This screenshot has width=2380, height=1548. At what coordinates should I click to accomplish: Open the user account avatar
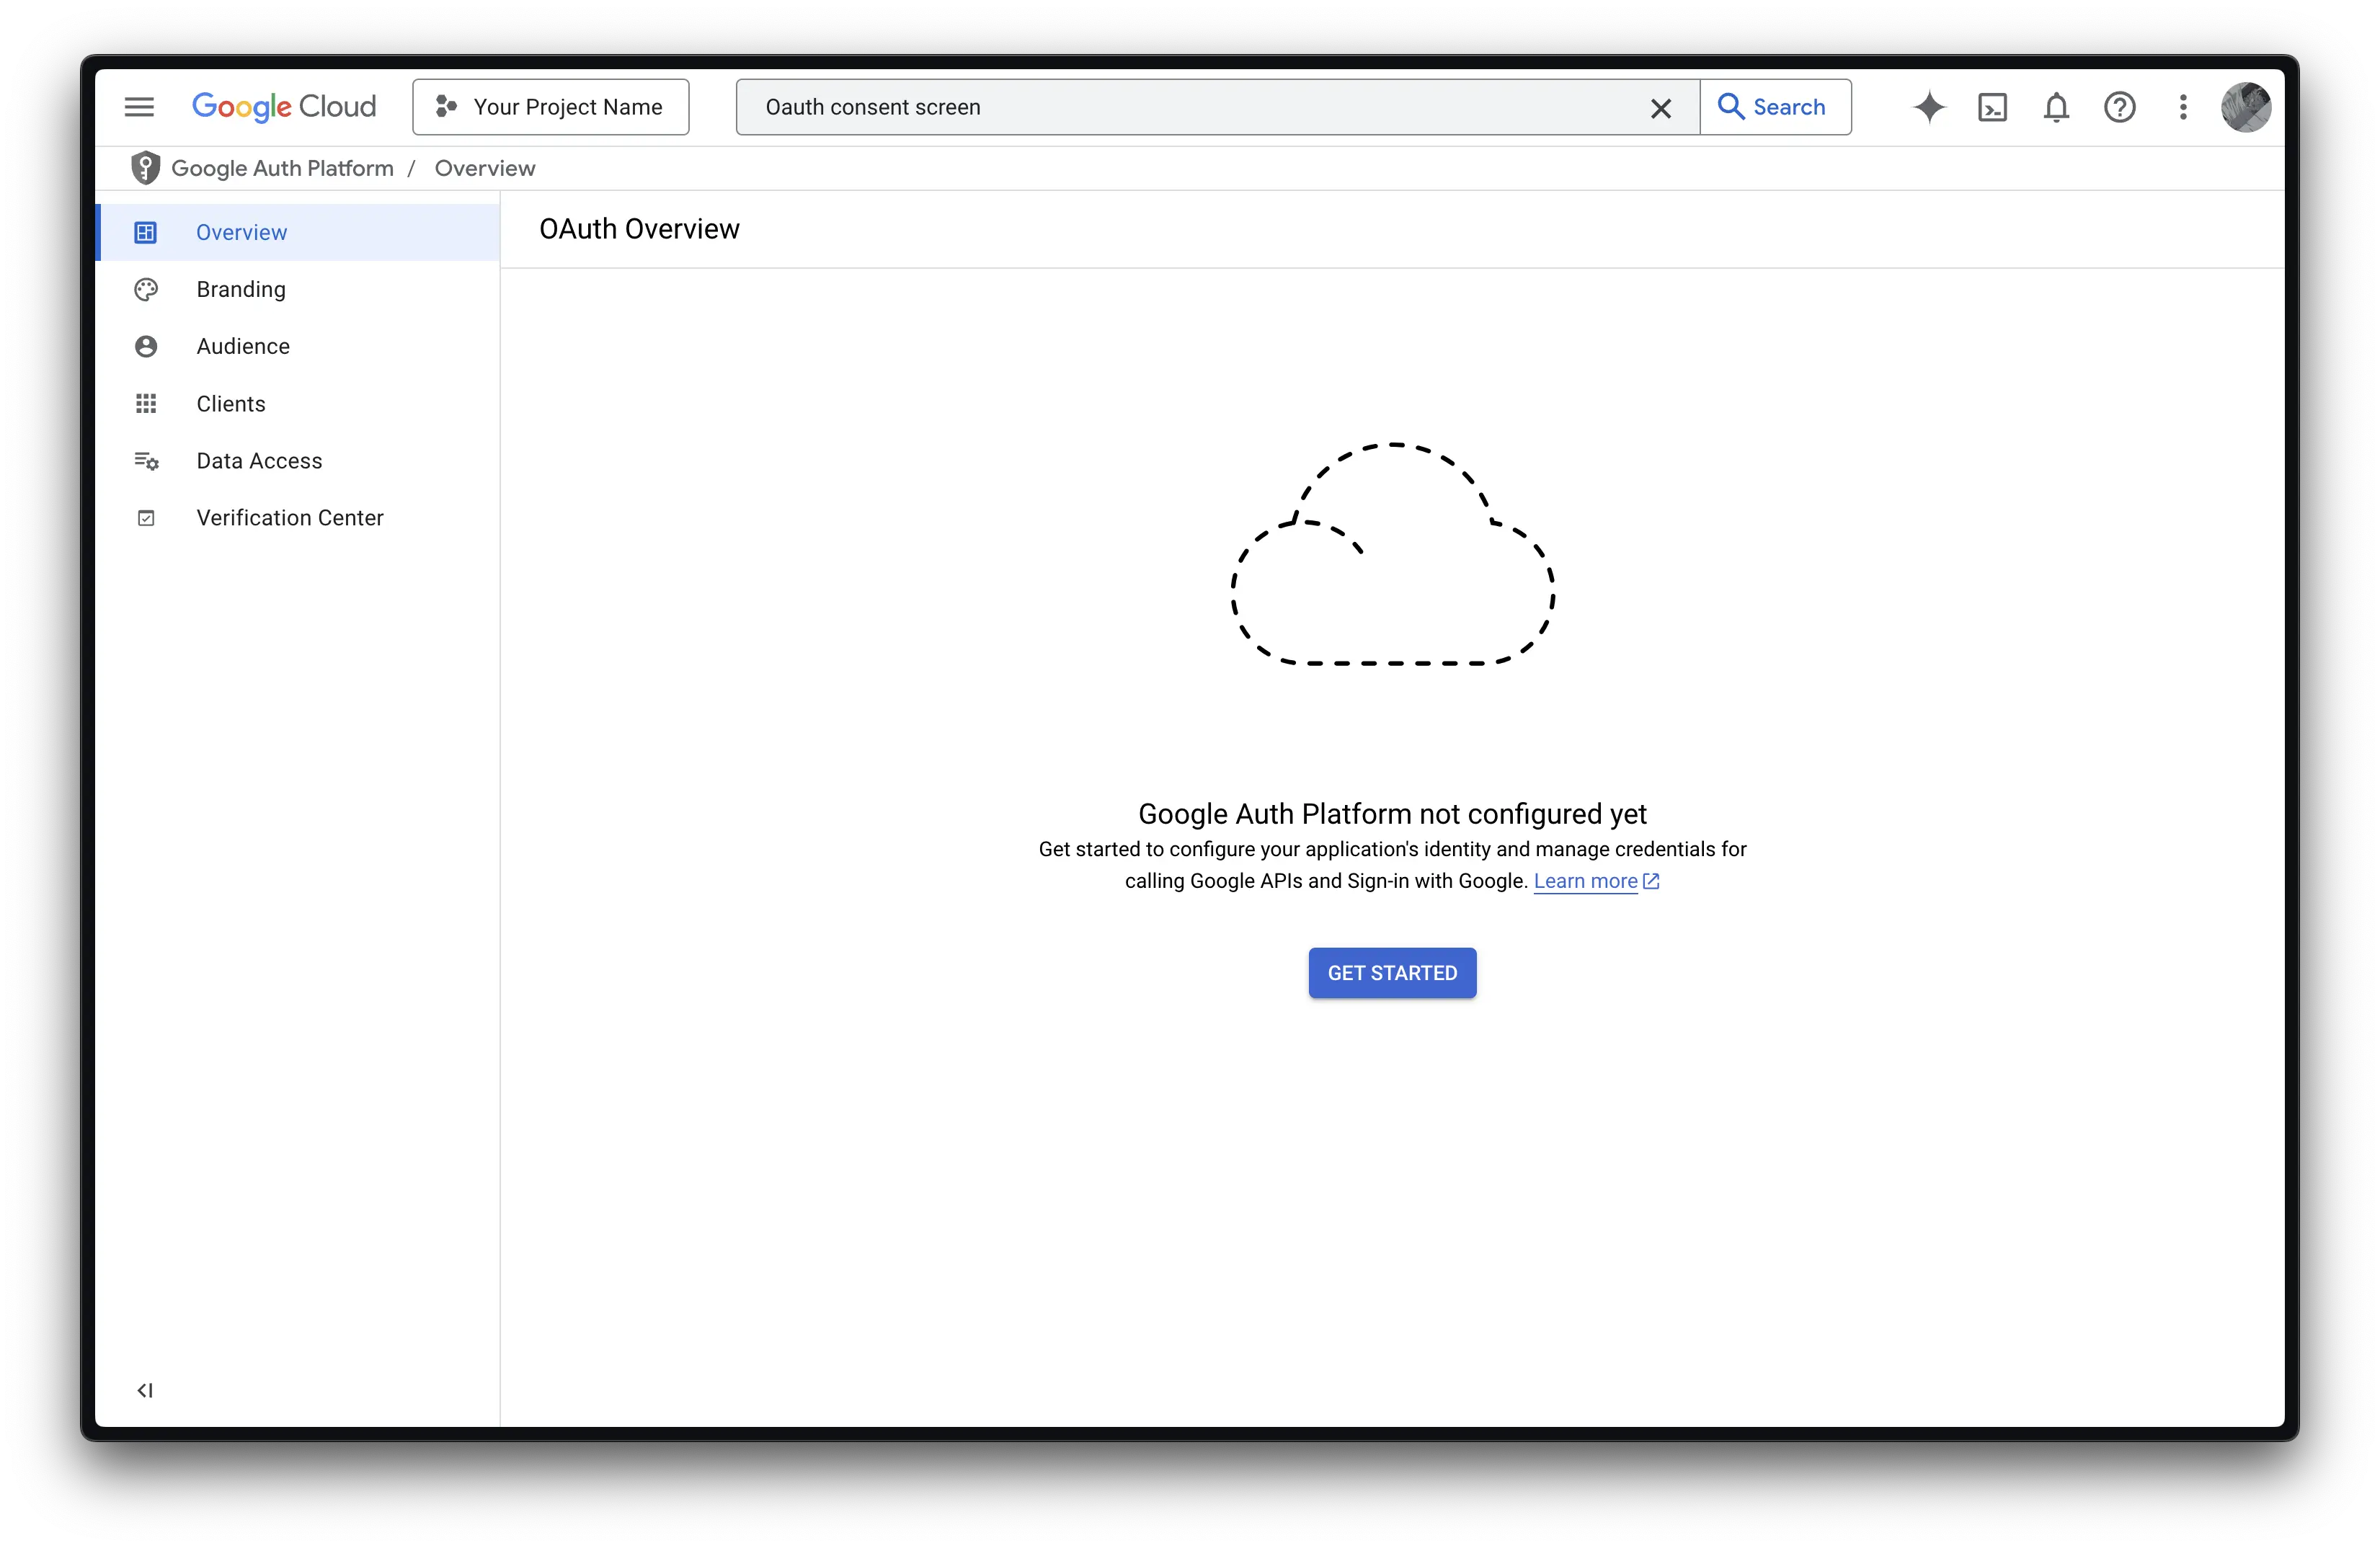pos(2245,107)
